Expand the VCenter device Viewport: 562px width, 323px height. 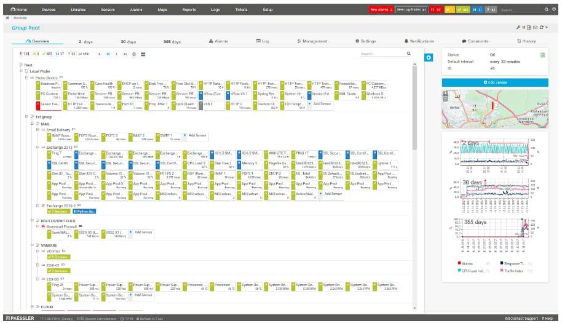pos(38,251)
